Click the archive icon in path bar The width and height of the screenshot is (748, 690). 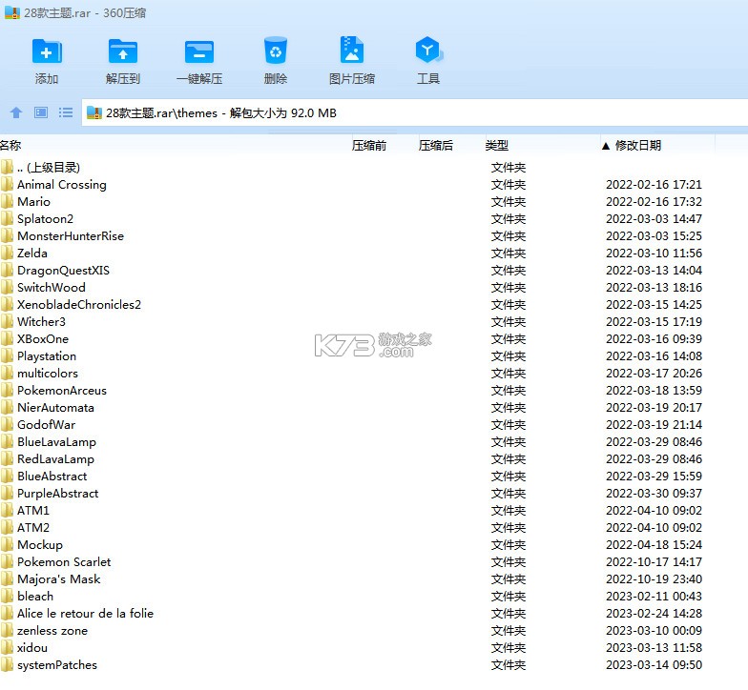93,112
